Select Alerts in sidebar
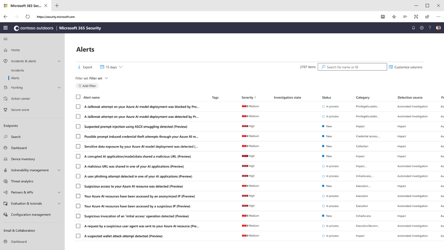Image resolution: width=444 pixels, height=250 pixels. pos(15,78)
